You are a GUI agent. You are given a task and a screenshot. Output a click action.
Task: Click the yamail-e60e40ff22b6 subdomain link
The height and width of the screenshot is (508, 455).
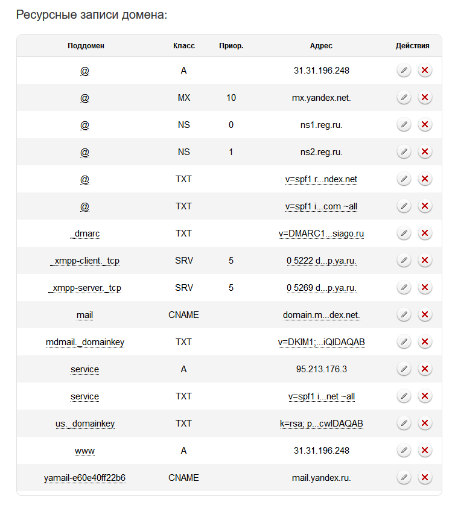click(x=84, y=478)
